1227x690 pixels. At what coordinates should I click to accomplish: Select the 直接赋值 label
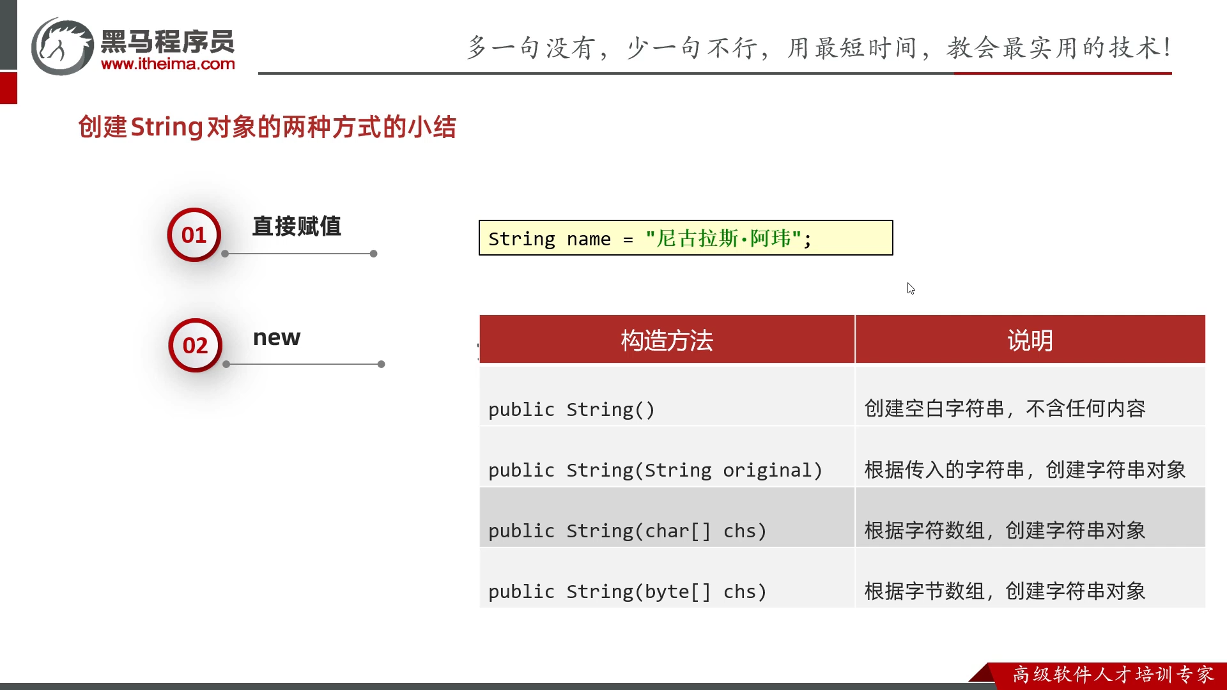coord(297,226)
